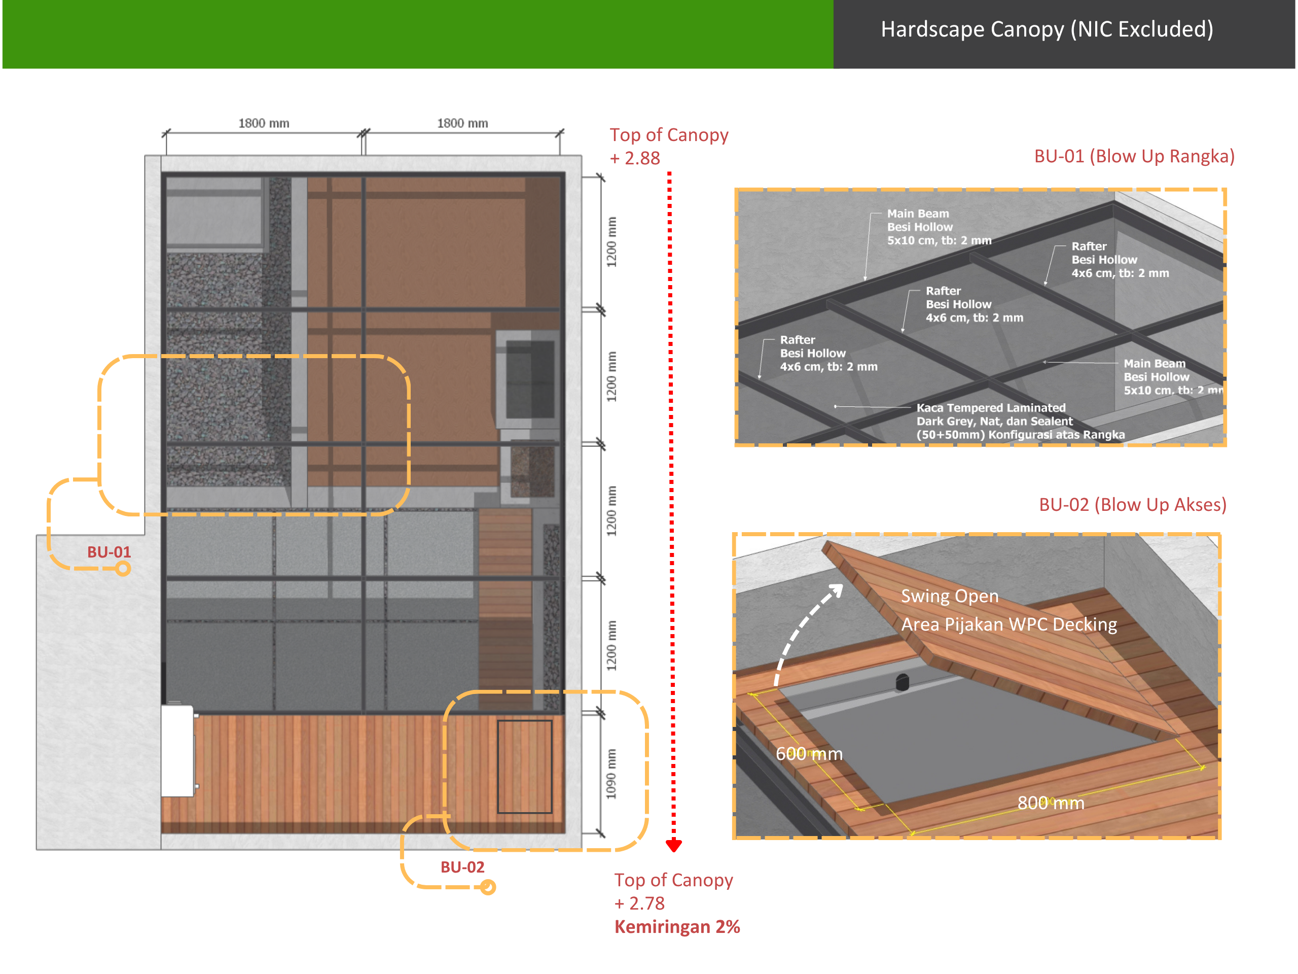Select the BU-01 (Blow Up Rangka) heading

[1134, 156]
